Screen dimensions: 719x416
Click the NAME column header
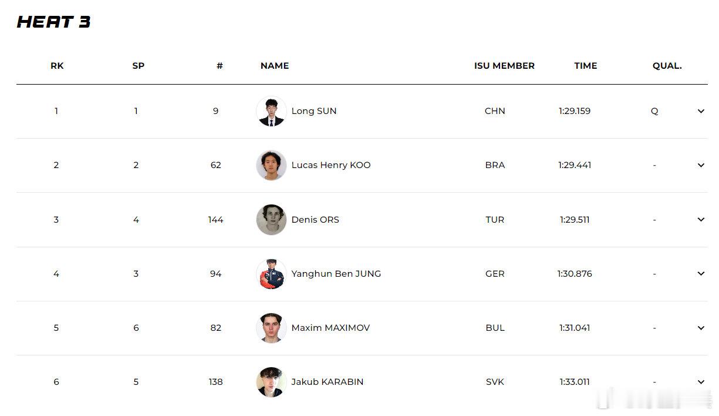click(x=275, y=66)
